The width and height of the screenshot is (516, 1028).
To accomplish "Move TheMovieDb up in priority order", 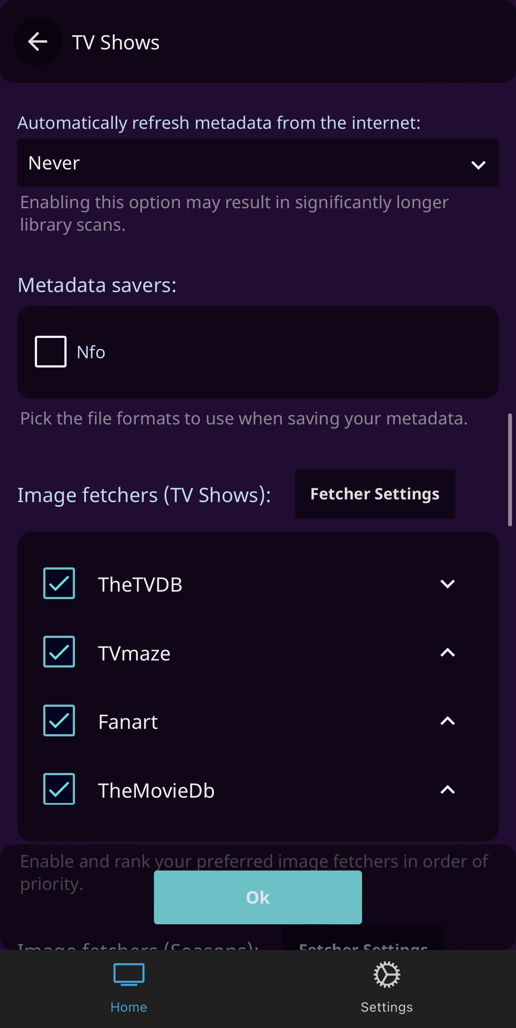I will point(447,790).
